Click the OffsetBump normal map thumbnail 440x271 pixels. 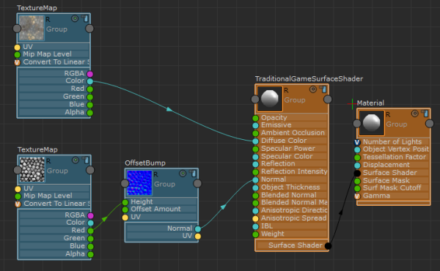pyautogui.click(x=139, y=183)
